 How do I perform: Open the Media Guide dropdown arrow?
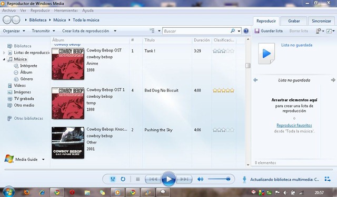pos(43,159)
